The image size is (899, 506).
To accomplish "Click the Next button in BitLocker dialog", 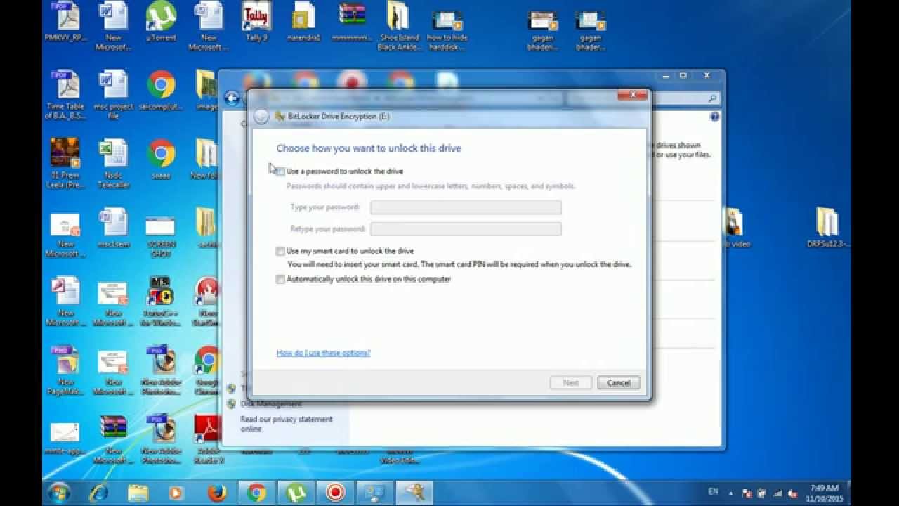I will (x=571, y=383).
